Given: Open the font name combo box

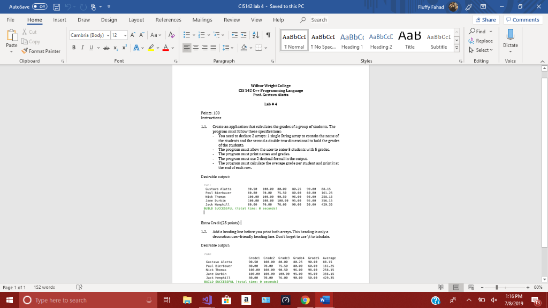Looking at the screenshot, I should (90, 35).
